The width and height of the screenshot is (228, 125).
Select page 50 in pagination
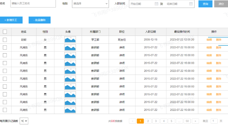(187, 121)
